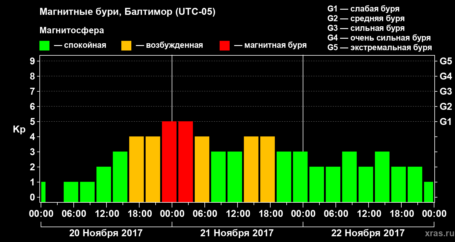
Task: Click the red 'магнитная буря' legend swatch
Action: (x=224, y=46)
